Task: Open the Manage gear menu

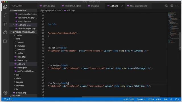Action: pos(5,93)
